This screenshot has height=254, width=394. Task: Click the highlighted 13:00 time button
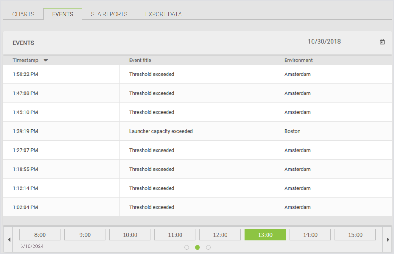coord(265,235)
